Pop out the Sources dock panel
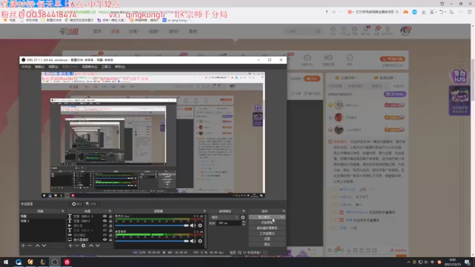Image resolution: width=475 pixels, height=267 pixels. pyautogui.click(x=110, y=211)
